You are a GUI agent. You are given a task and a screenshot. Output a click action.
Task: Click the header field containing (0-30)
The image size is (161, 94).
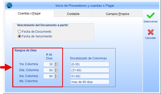click(x=90, y=64)
